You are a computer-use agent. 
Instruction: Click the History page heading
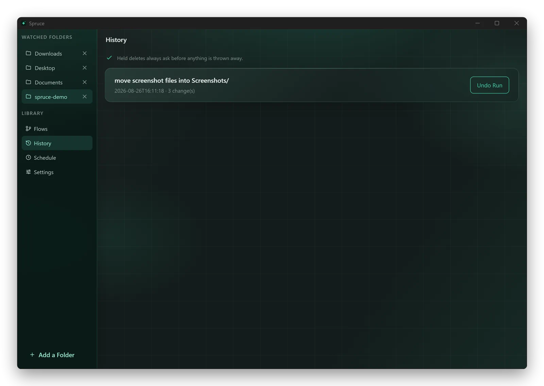coord(116,40)
